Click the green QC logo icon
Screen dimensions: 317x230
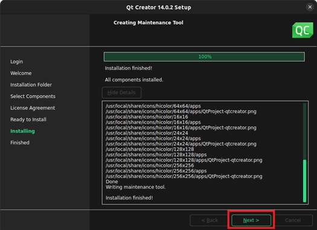pyautogui.click(x=303, y=30)
